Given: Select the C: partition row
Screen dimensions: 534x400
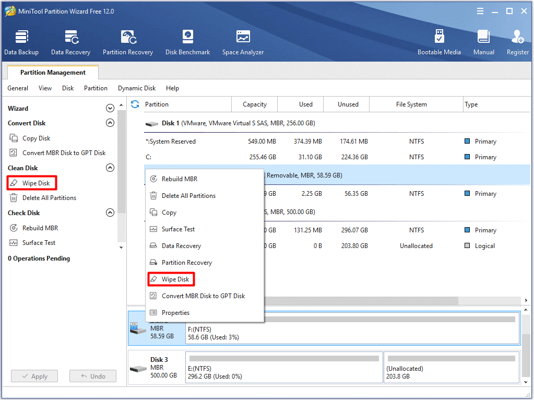Looking at the screenshot, I should 337,157.
